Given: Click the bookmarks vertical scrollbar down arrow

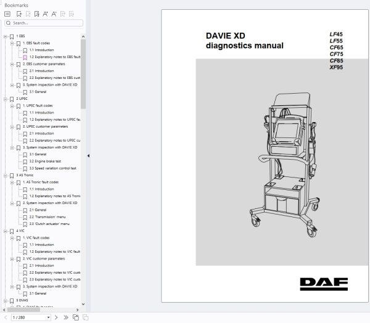Looking at the screenshot, I should pos(83,304).
